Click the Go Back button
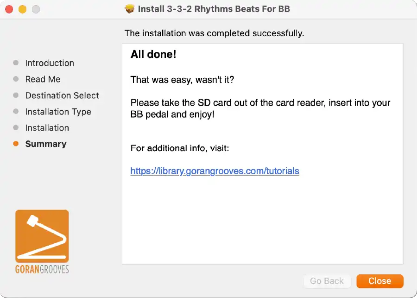 [x=327, y=281]
